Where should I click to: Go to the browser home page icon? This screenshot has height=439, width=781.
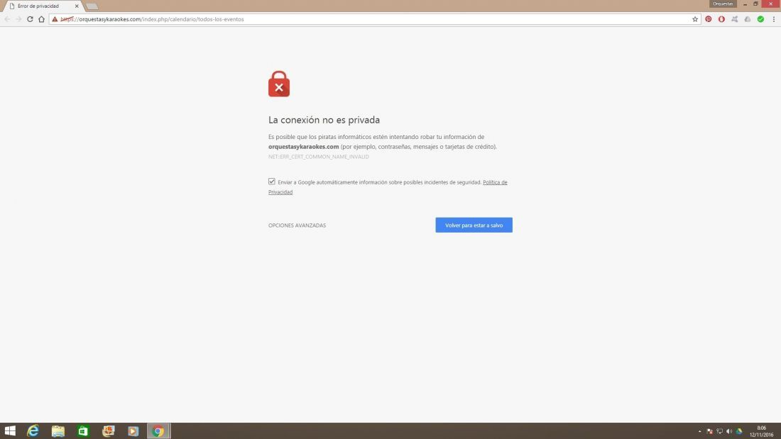[x=41, y=19]
